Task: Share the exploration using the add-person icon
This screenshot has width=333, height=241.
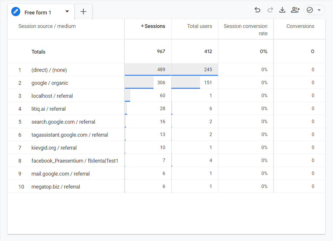Action: tap(295, 10)
